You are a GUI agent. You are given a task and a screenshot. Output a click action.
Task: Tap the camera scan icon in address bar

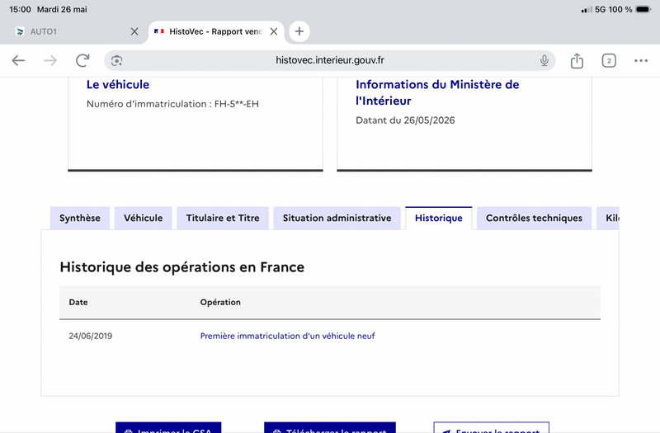(x=116, y=60)
